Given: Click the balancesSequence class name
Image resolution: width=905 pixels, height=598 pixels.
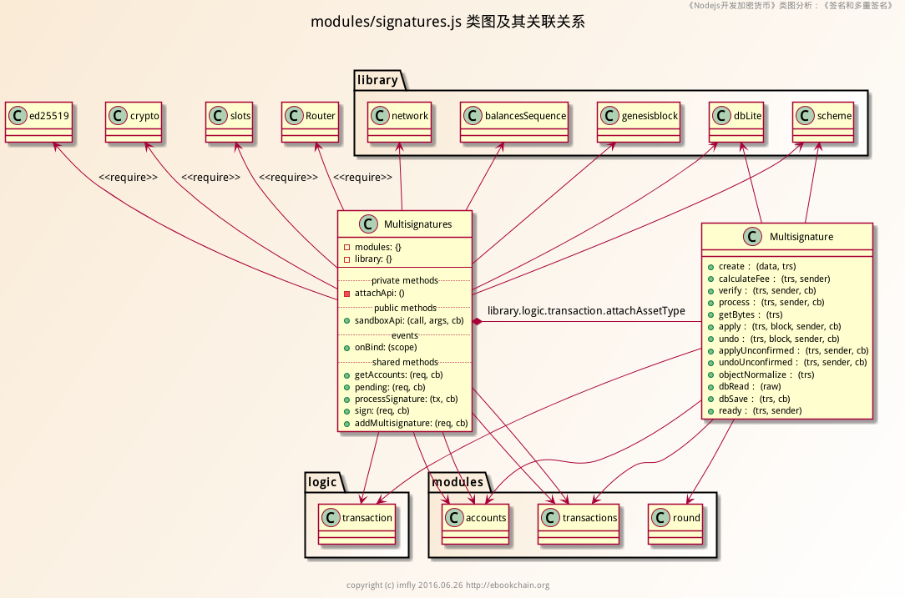Looking at the screenshot, I should tap(526, 116).
